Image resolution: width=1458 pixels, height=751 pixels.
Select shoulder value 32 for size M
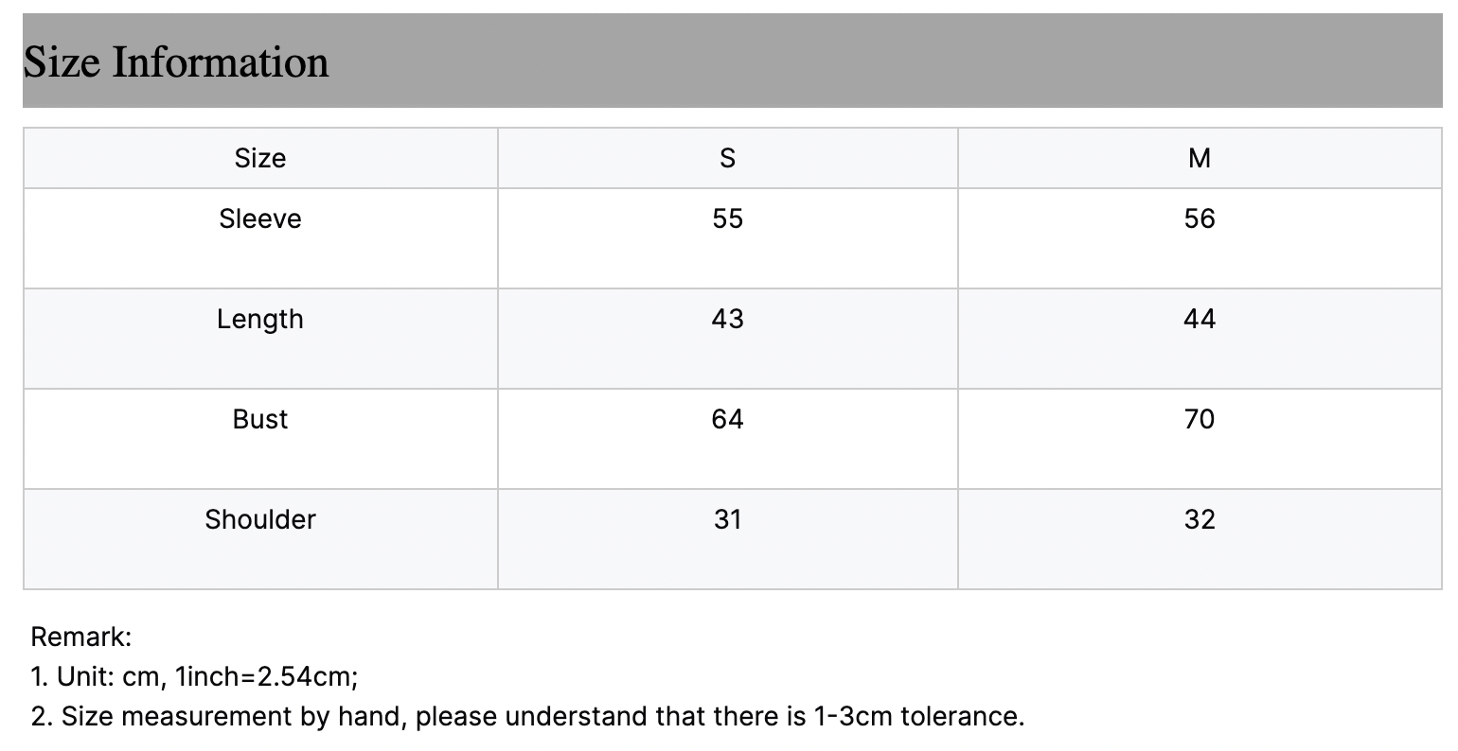tap(1199, 519)
